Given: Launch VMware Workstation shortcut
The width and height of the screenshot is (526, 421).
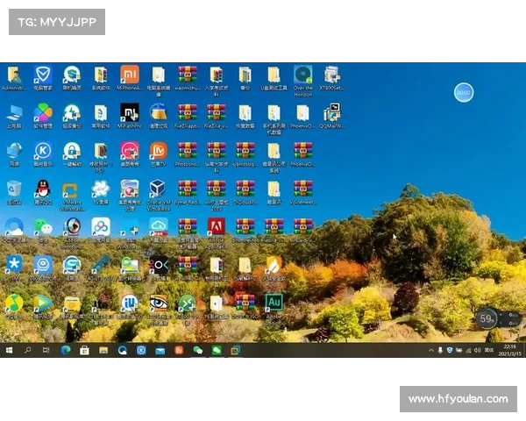Looking at the screenshot, I should (x=72, y=190).
